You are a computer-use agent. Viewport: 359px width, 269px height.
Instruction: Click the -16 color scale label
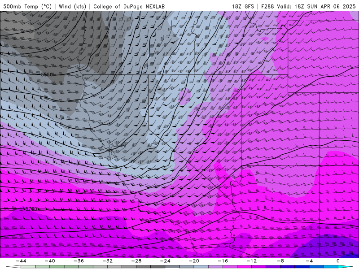223,261
